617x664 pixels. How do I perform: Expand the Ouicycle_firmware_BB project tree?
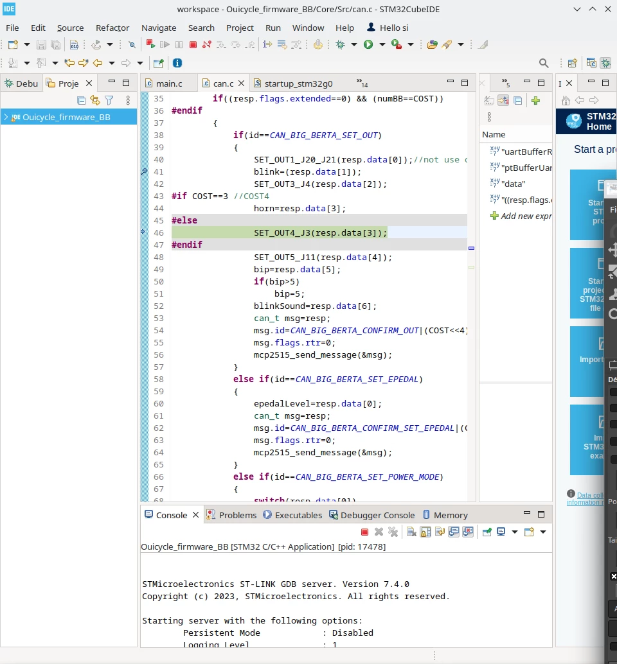pos(6,117)
